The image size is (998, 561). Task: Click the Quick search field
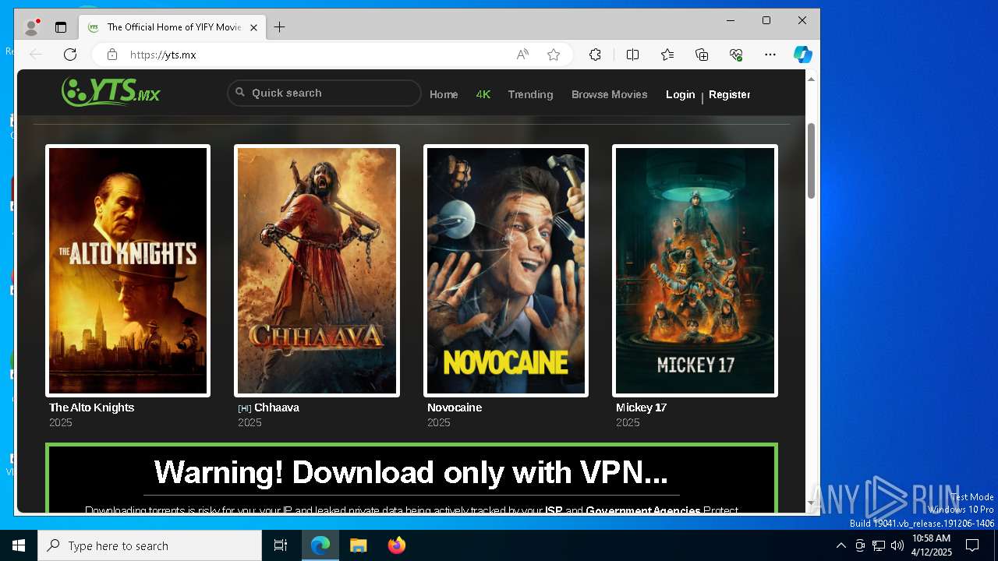pos(324,93)
